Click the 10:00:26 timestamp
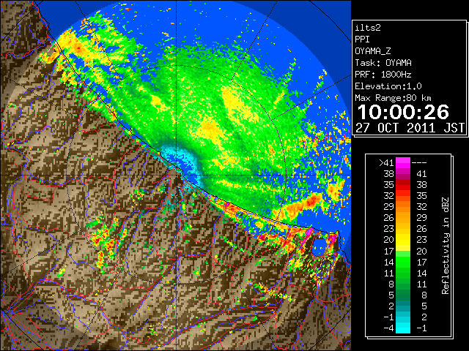 tap(403, 112)
